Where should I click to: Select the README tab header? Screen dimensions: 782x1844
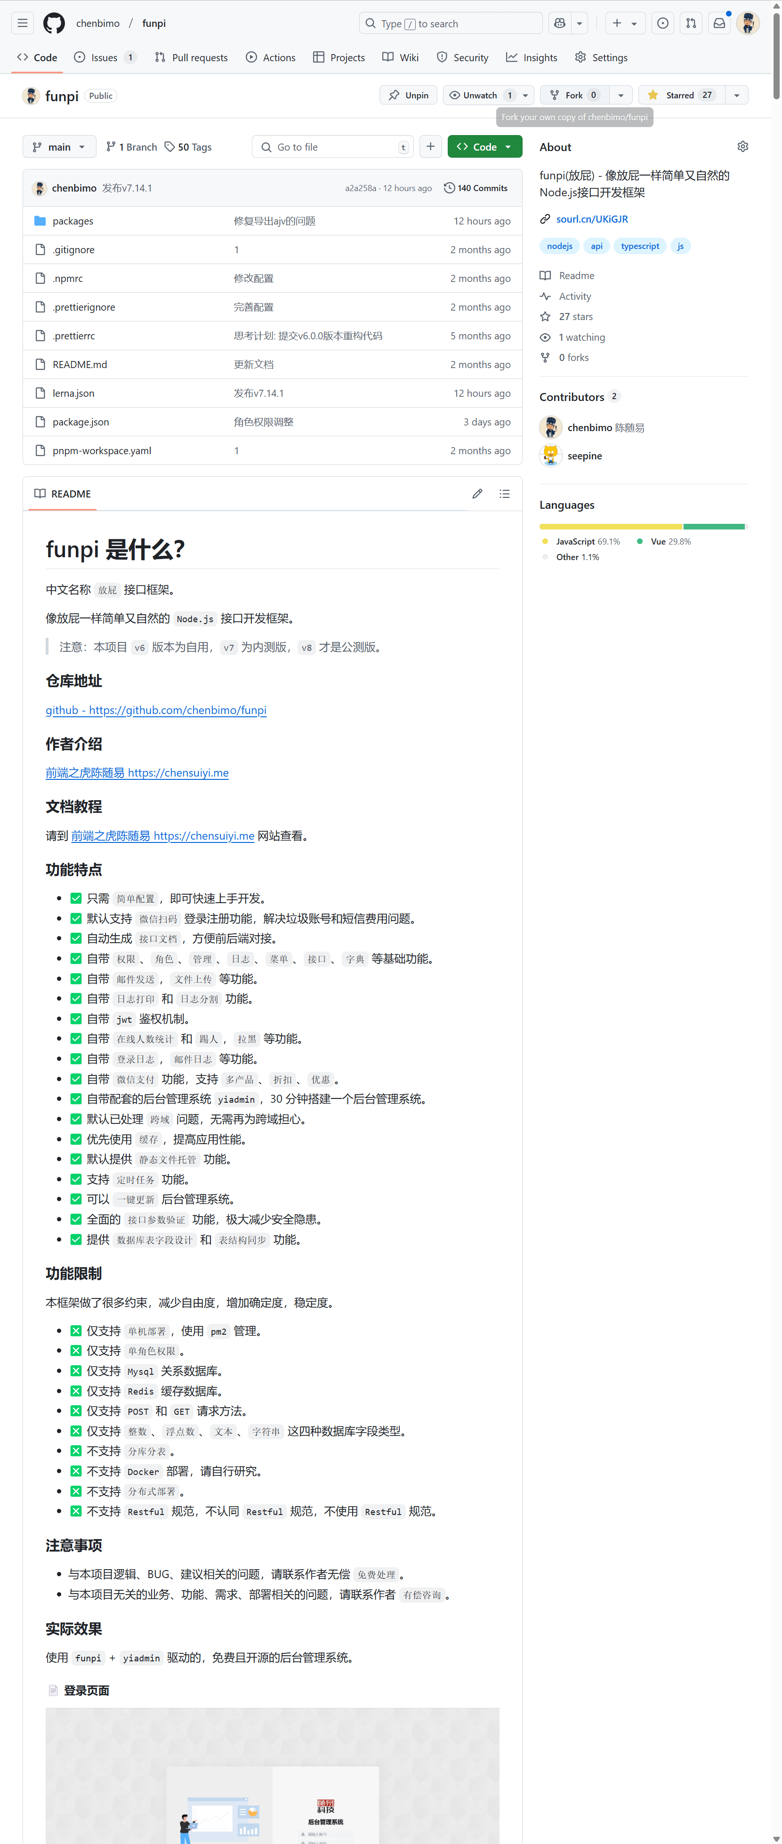coord(62,494)
